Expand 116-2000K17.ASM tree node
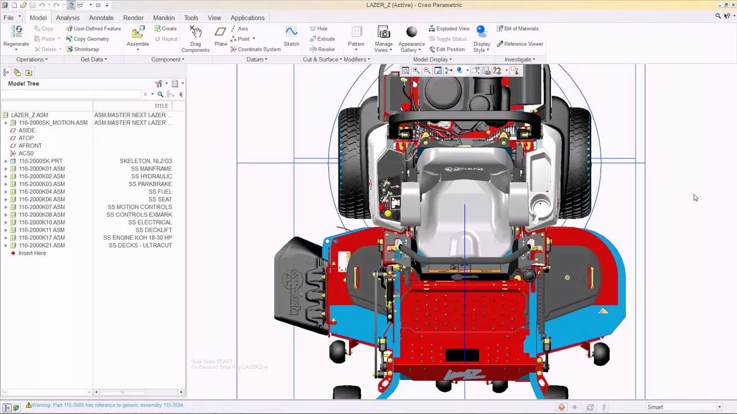This screenshot has width=737, height=414. pos(6,238)
